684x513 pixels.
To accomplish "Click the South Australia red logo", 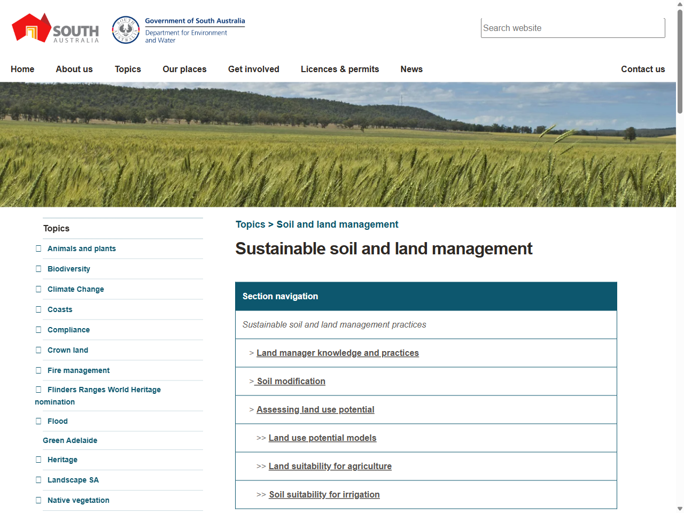I will tap(56, 28).
